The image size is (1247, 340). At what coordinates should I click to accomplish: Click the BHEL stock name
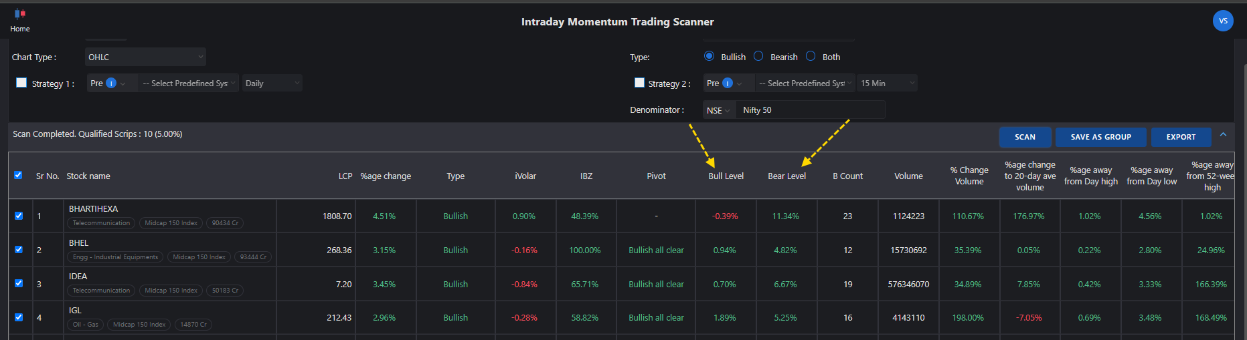[x=79, y=243]
